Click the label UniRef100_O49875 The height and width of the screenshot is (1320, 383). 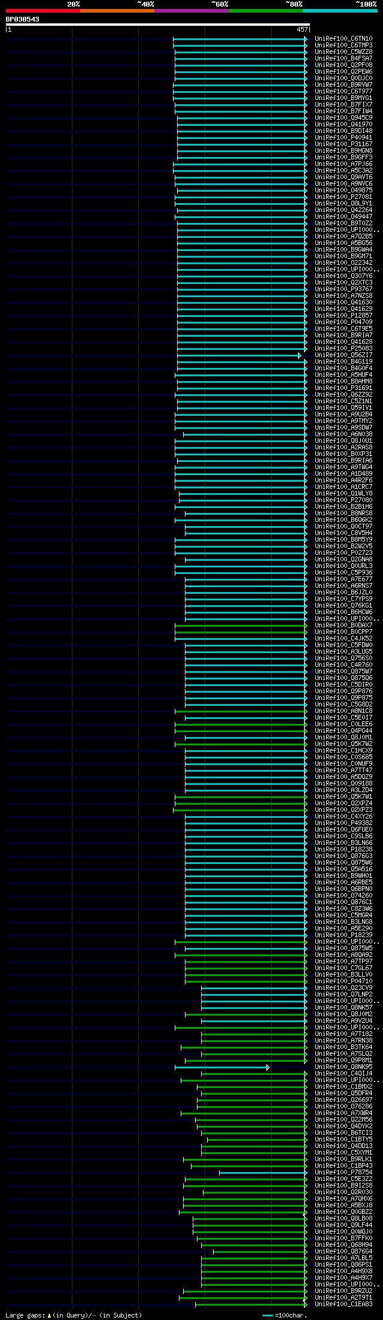pos(344,190)
